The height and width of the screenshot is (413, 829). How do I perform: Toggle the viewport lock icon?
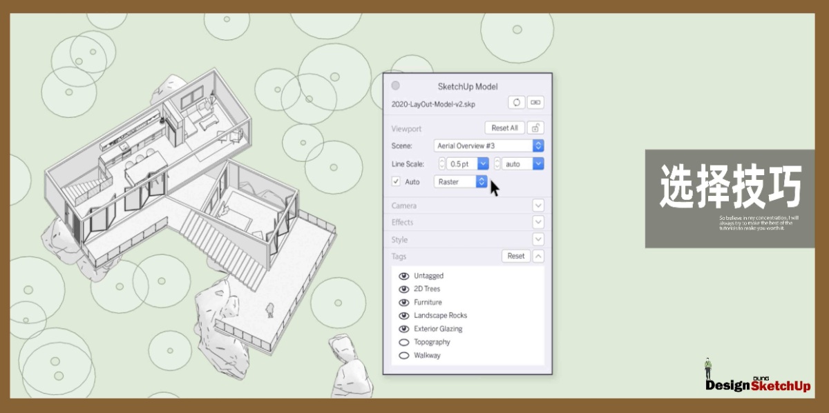535,128
